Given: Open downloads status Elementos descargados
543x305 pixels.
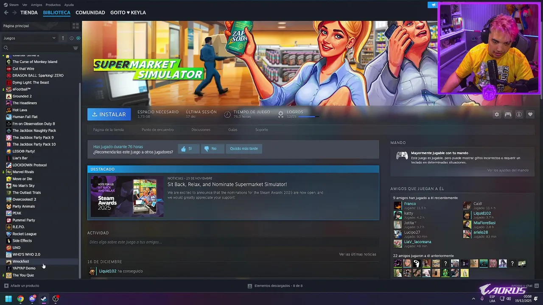Looking at the screenshot, I should coord(275,286).
